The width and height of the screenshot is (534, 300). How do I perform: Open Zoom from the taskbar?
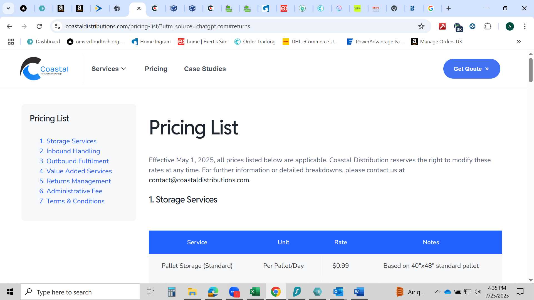pos(234,292)
